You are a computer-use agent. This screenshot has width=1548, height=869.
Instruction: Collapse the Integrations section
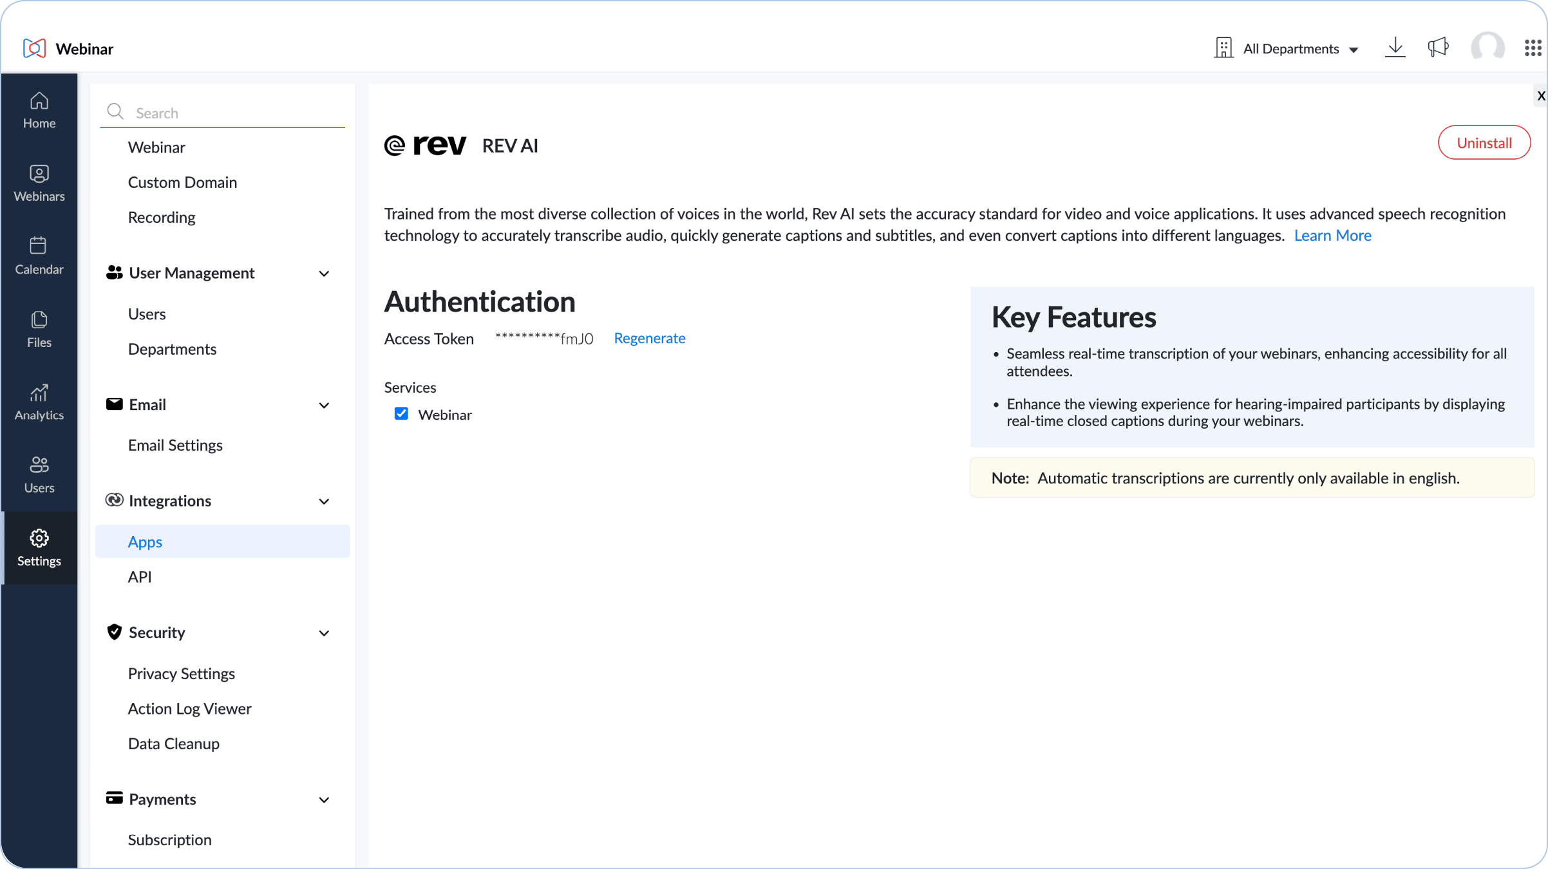tap(325, 501)
